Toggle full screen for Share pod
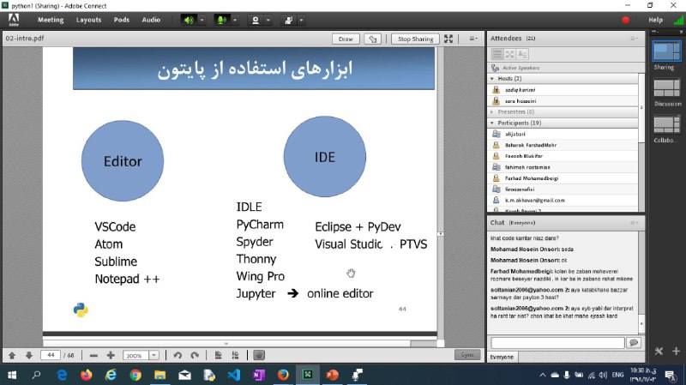 [448, 39]
